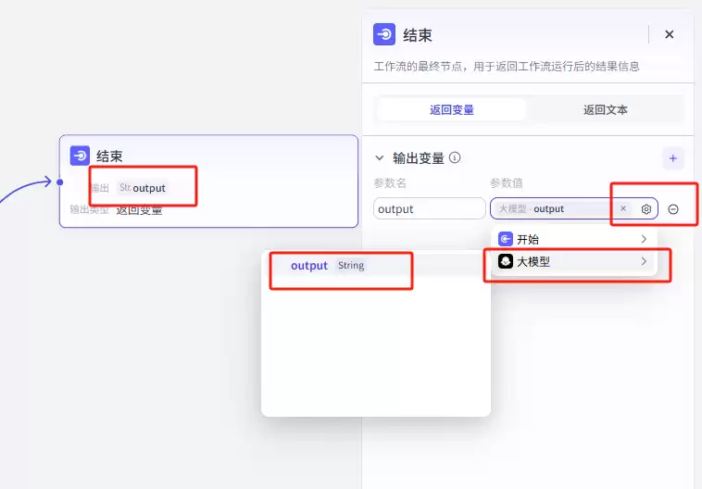702x489 pixels.
Task: Click the 大模型 node icon in dropdown
Action: click(x=506, y=261)
